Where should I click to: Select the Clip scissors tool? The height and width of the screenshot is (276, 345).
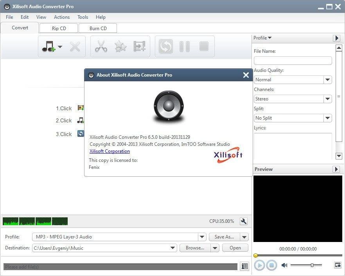(x=101, y=47)
